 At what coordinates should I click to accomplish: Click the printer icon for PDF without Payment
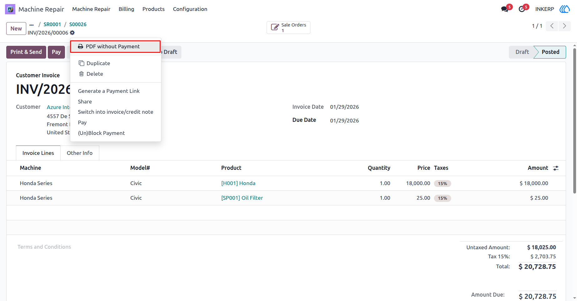pyautogui.click(x=80, y=46)
